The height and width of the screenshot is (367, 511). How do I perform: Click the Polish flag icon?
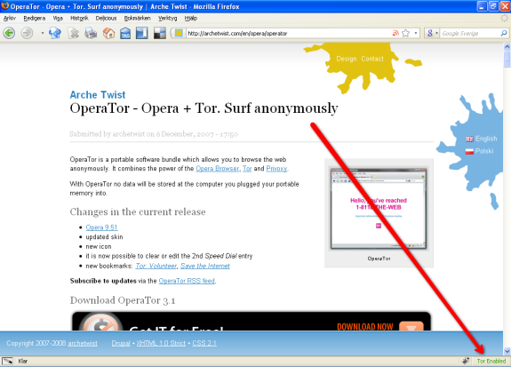pos(469,152)
